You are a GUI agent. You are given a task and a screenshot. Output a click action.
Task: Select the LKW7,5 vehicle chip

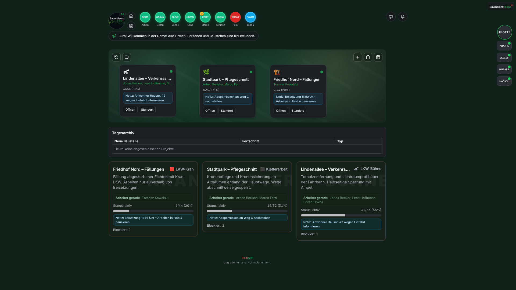(504, 58)
